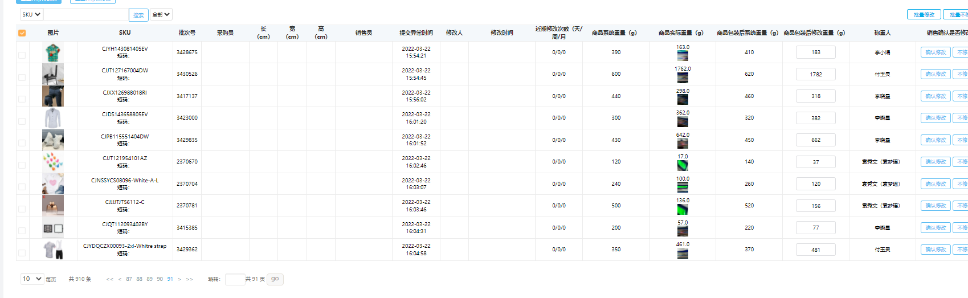Open product image for SKU CJQT112093402BY

(53, 228)
